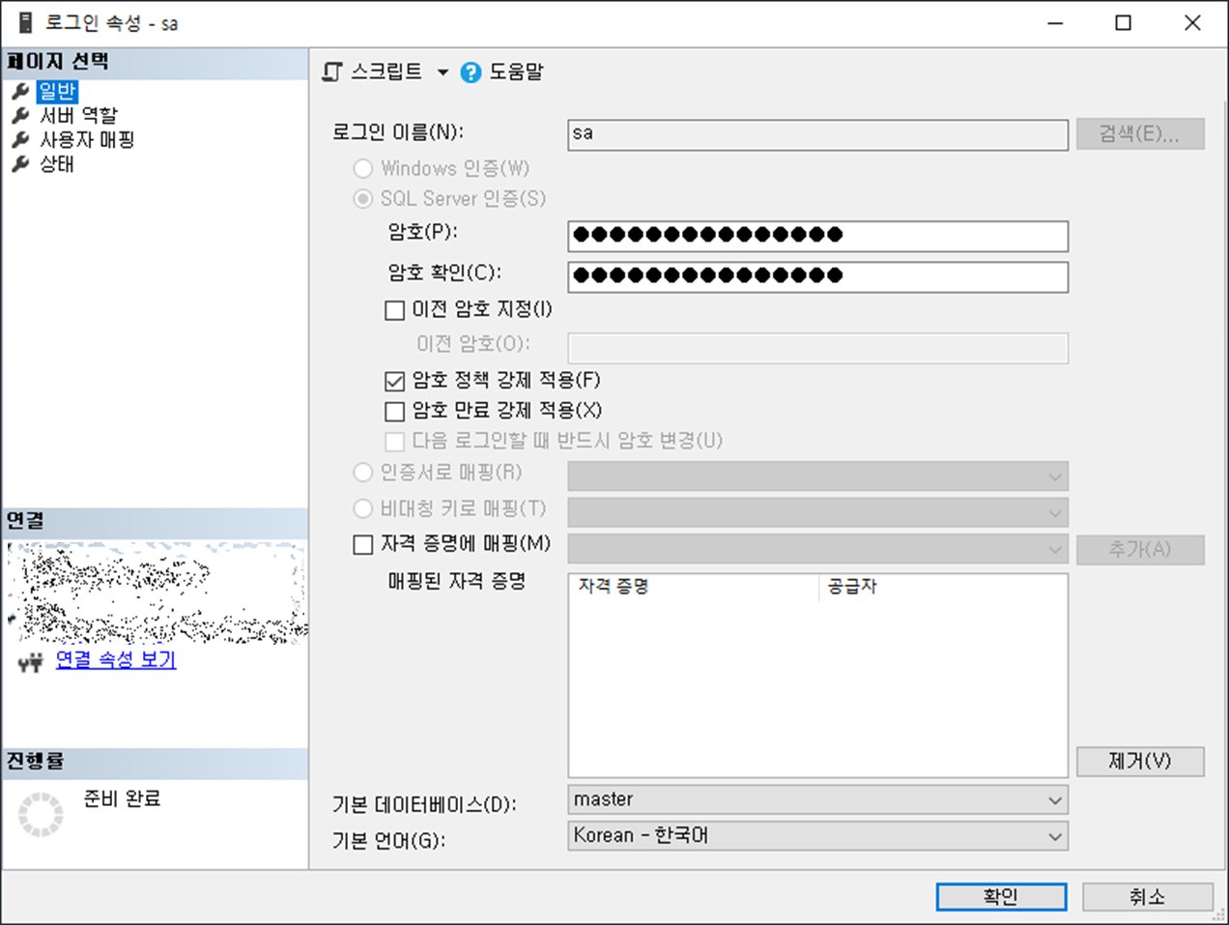This screenshot has width=1229, height=925.
Task: Check the 자격 증명에 매핑 option
Action: (363, 545)
